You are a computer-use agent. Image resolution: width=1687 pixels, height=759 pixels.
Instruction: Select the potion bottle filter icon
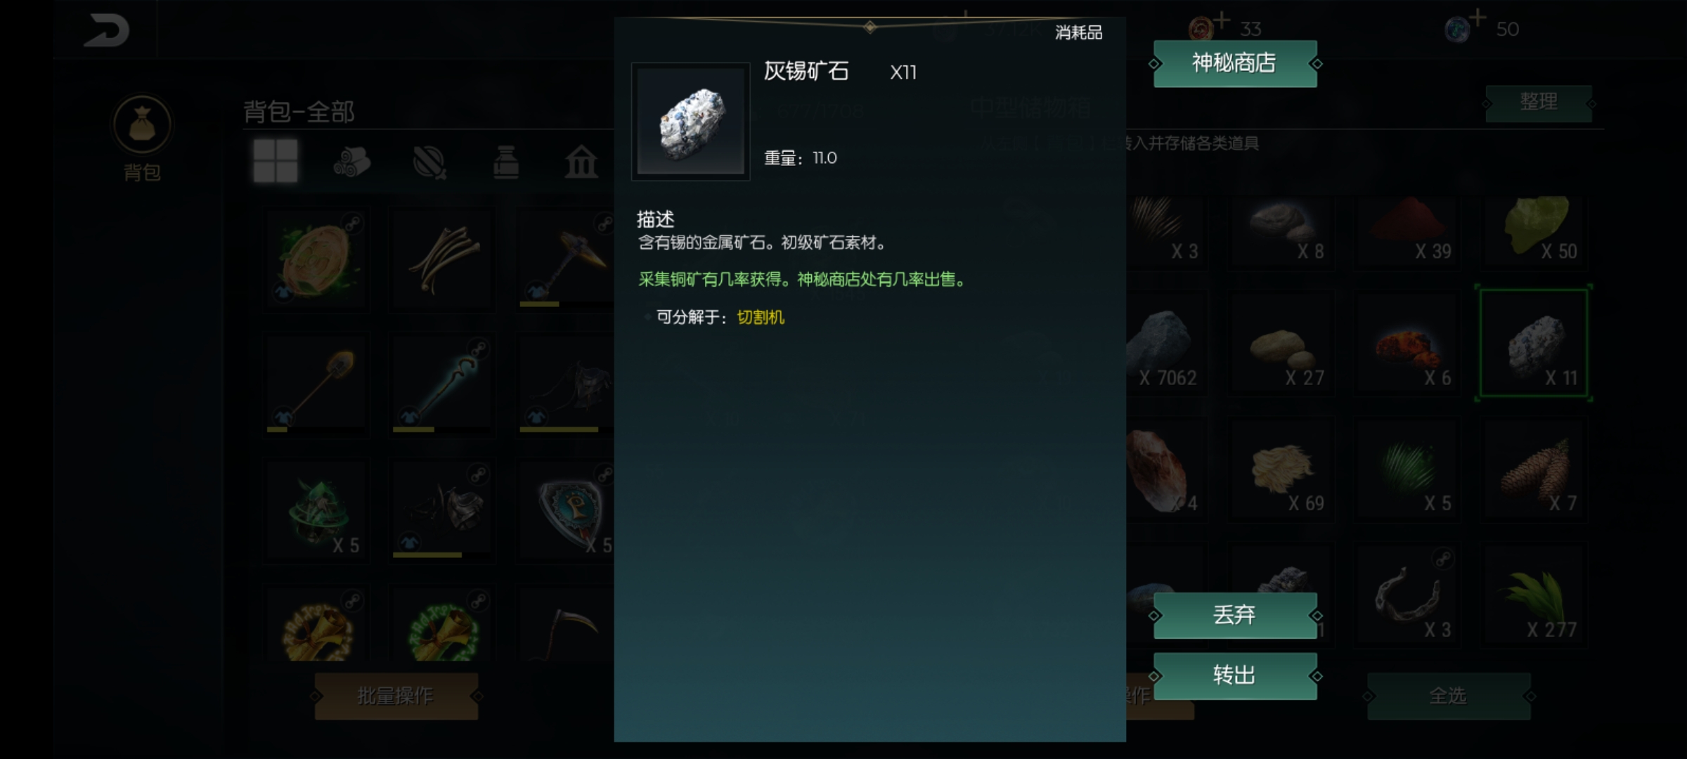[505, 162]
